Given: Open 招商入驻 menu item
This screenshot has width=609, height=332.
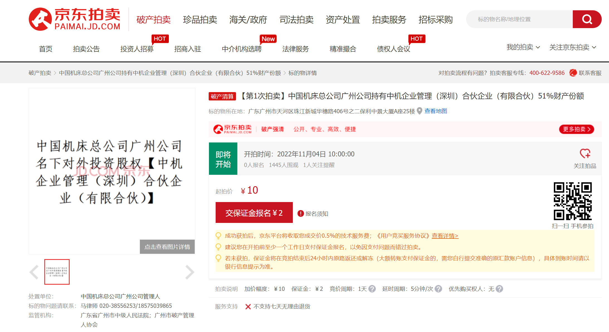Looking at the screenshot, I should point(188,49).
